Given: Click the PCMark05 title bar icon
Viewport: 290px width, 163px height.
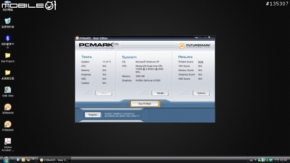Looking at the screenshot, I should tap(77, 38).
